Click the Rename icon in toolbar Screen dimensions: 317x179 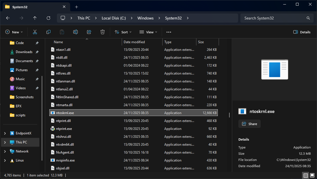tap(76, 32)
